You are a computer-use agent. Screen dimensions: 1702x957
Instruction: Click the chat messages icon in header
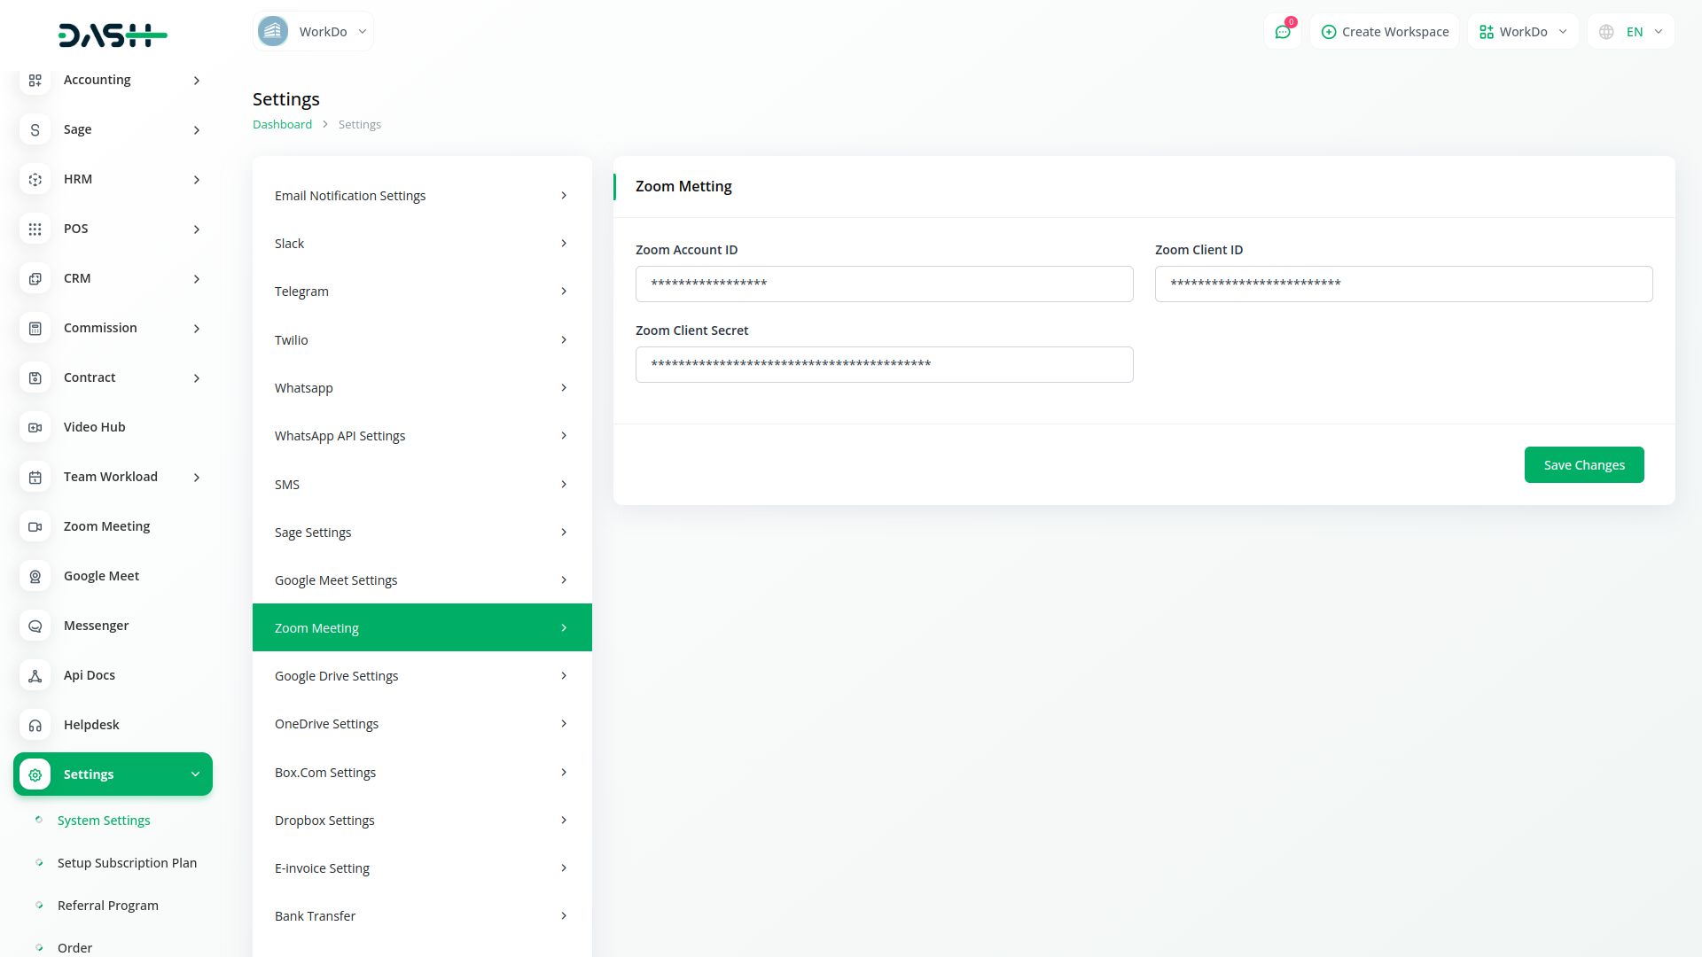pos(1282,32)
